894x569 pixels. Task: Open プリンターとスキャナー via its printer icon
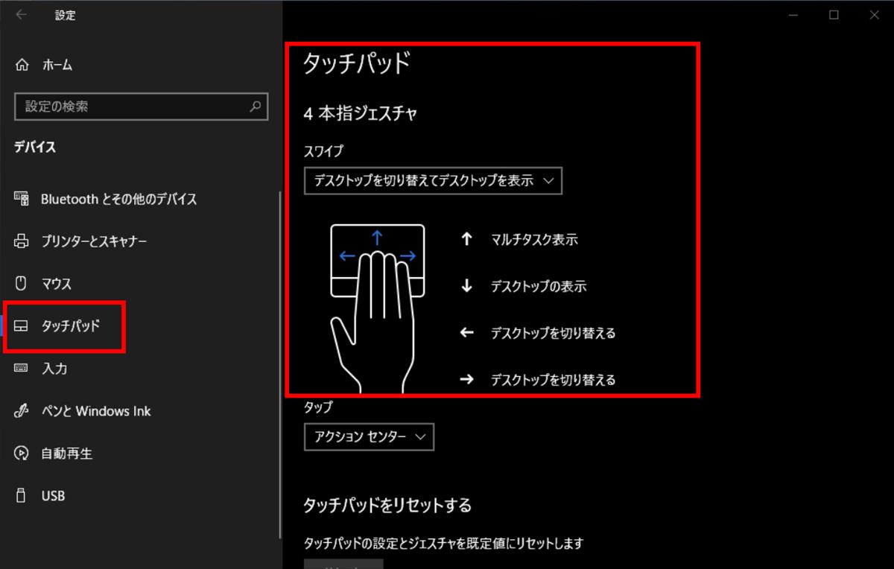pyautogui.click(x=22, y=241)
